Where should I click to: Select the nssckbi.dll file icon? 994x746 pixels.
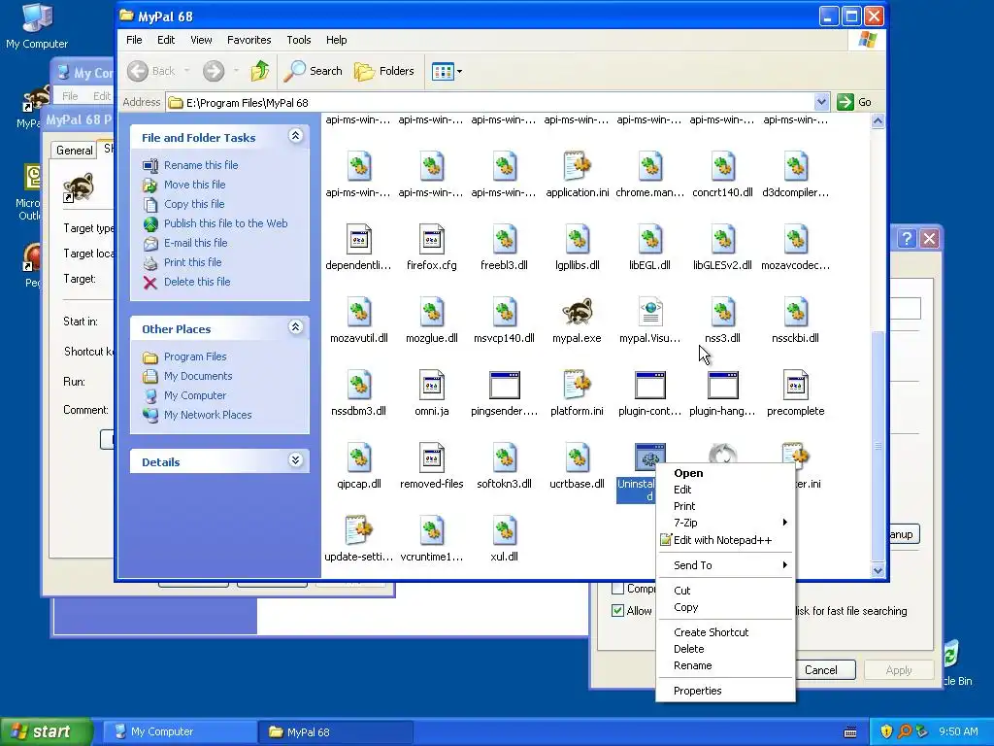pos(796,313)
